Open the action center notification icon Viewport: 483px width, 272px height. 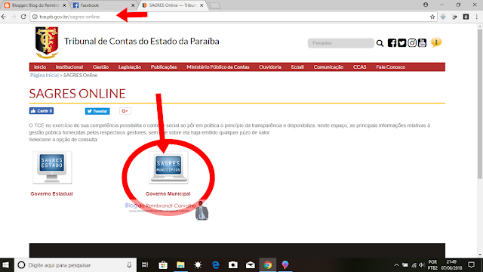(x=471, y=265)
